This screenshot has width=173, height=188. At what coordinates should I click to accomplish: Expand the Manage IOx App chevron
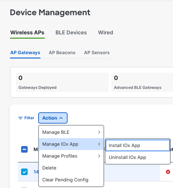(99, 144)
